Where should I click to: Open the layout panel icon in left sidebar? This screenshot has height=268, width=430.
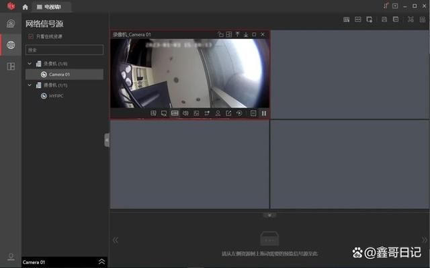11,66
